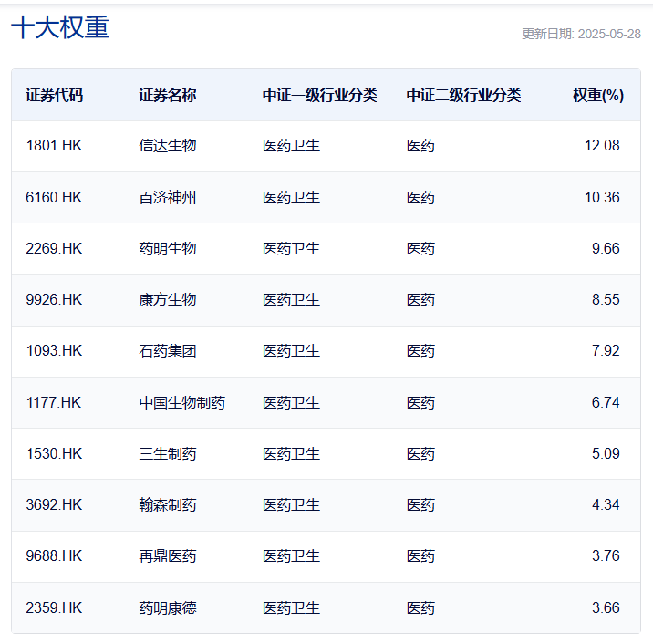Click the 12.08 weight value
This screenshot has height=643, width=653.
(x=602, y=146)
